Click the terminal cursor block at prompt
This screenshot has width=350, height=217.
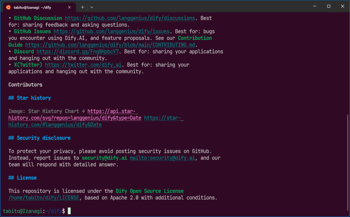coord(69,211)
